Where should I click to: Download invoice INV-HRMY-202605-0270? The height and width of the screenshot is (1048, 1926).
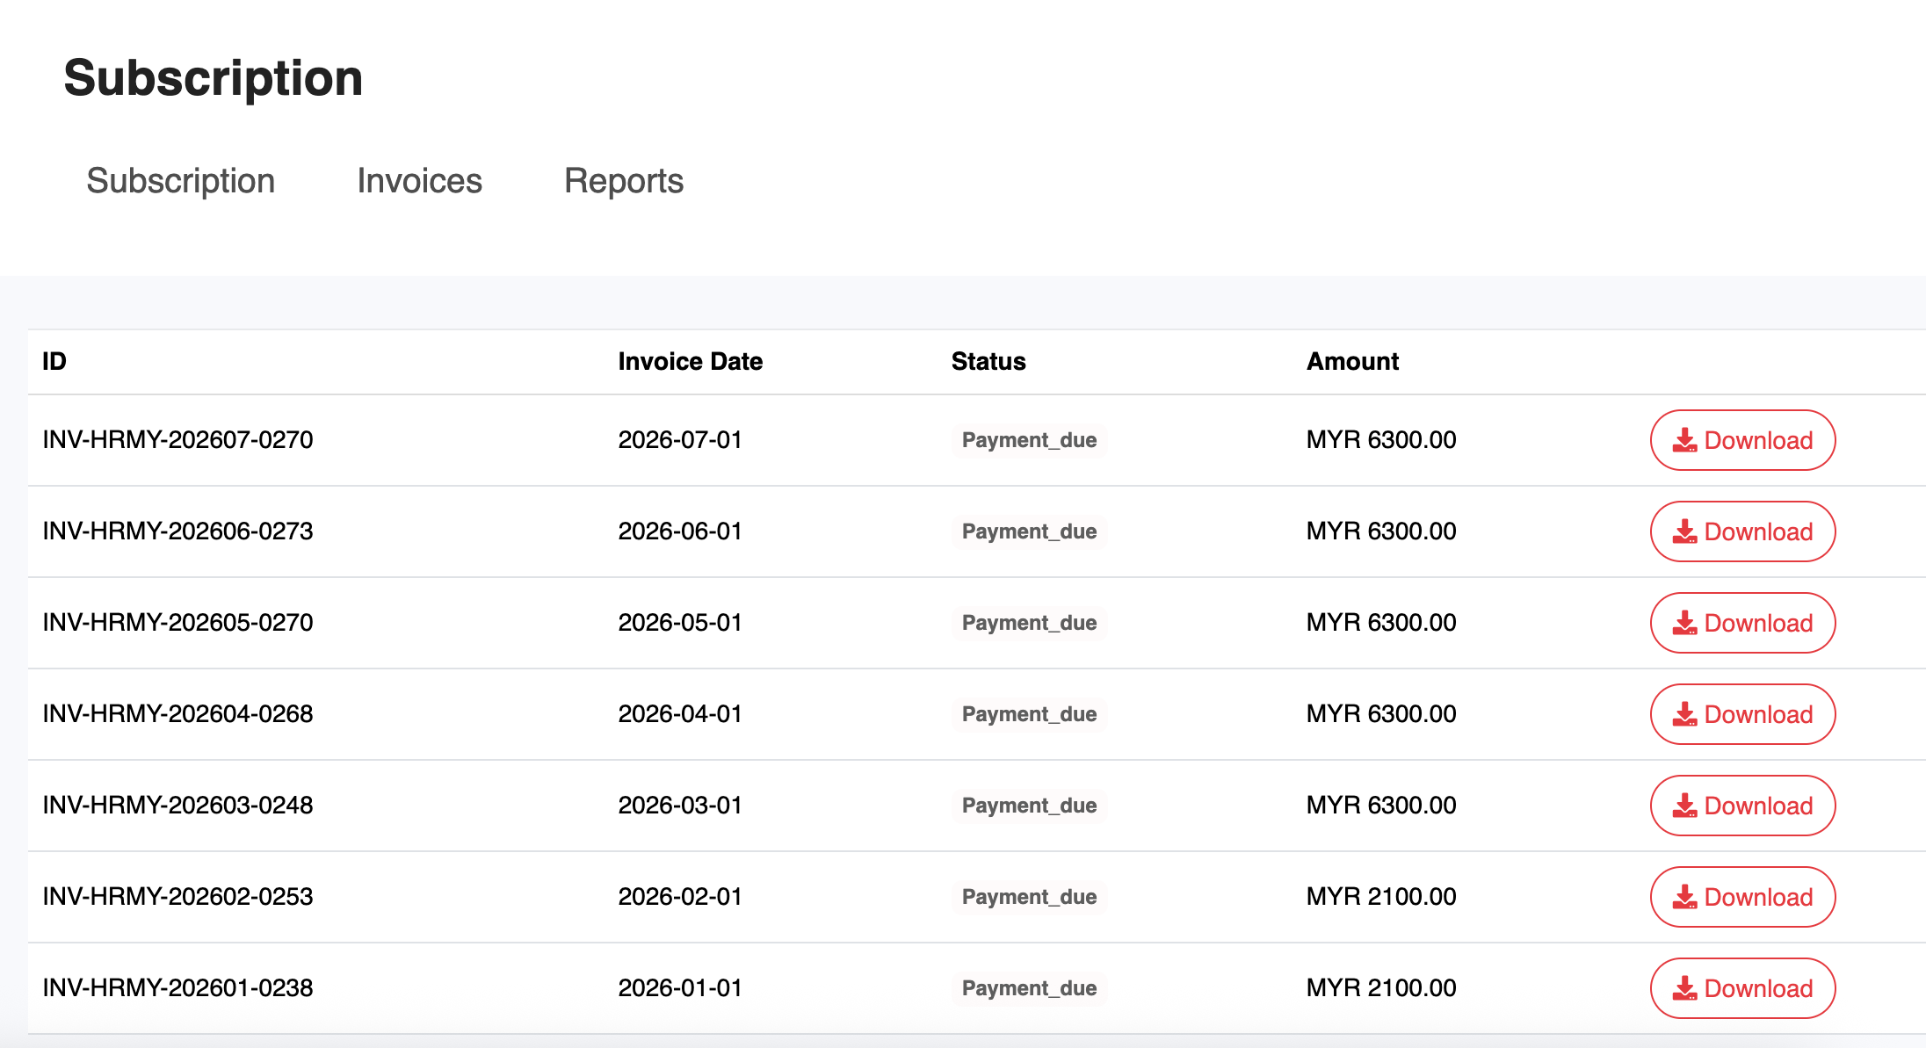tap(1742, 623)
